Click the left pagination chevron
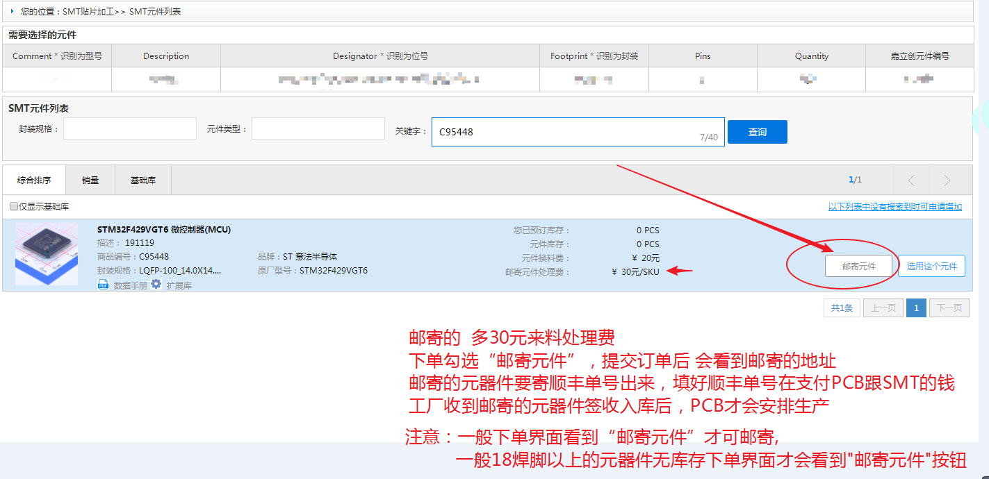 910,180
